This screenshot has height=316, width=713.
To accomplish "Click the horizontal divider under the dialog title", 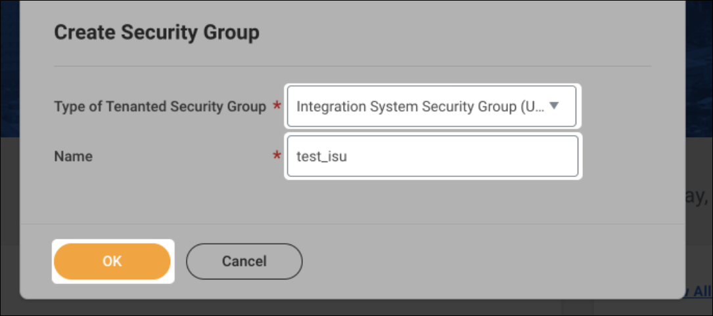I will 352,66.
